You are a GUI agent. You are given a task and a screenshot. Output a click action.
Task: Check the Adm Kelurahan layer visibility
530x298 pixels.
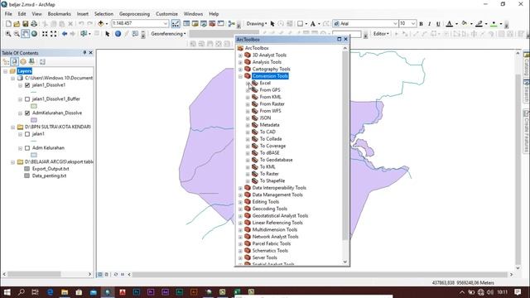pos(27,148)
